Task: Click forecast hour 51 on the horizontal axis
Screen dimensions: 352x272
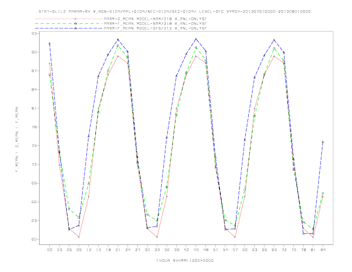Action: point(216,250)
